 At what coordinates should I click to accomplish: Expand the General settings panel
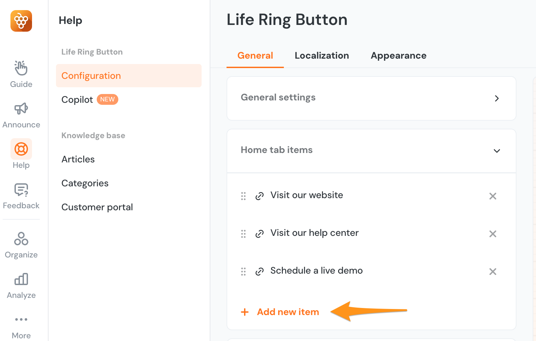click(497, 98)
